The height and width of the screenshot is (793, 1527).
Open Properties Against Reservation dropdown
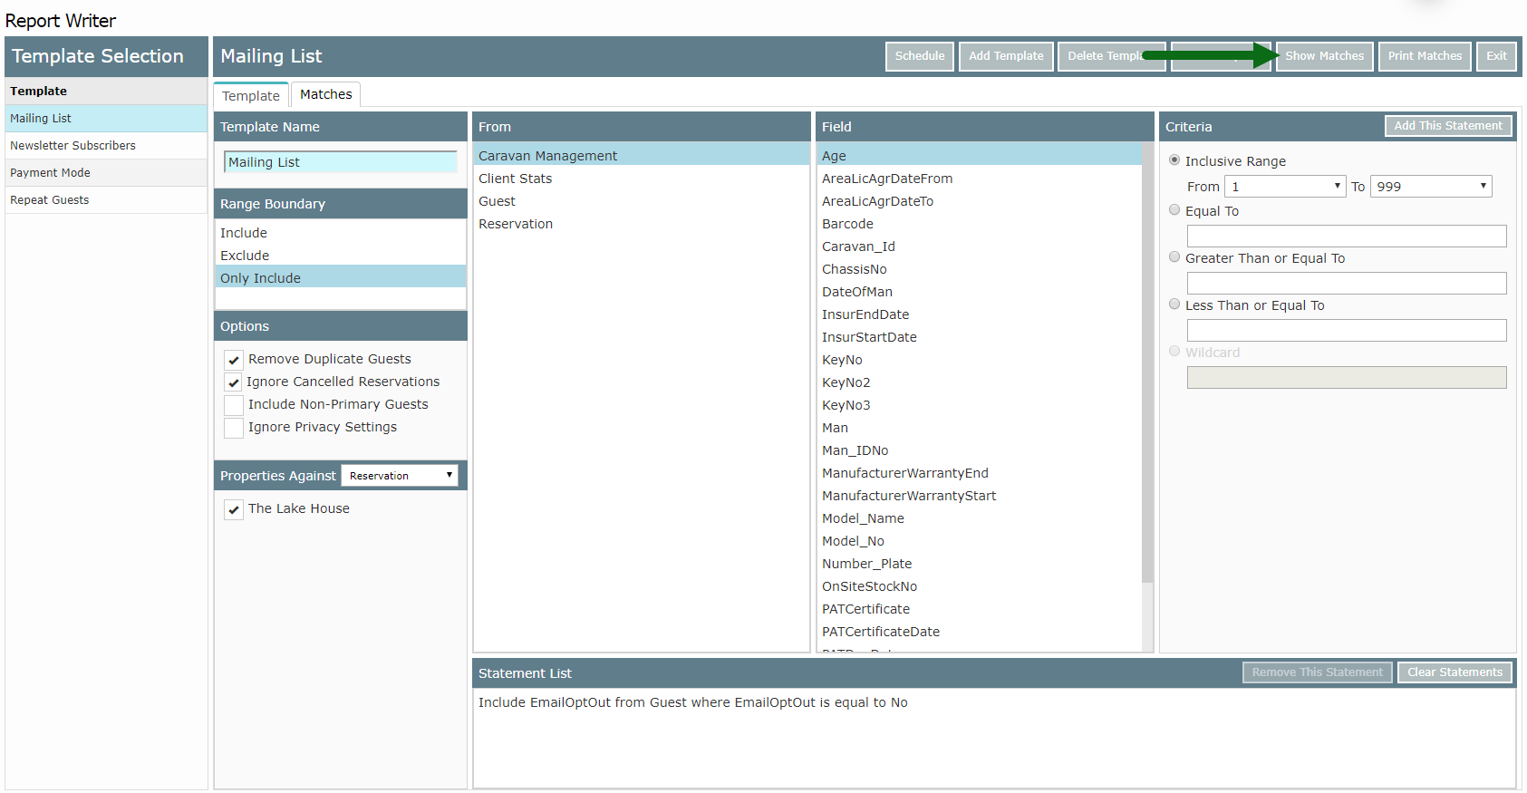click(400, 476)
